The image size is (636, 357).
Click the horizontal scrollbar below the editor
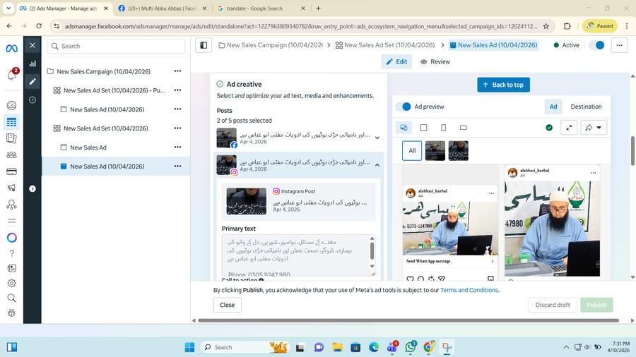tap(408, 320)
